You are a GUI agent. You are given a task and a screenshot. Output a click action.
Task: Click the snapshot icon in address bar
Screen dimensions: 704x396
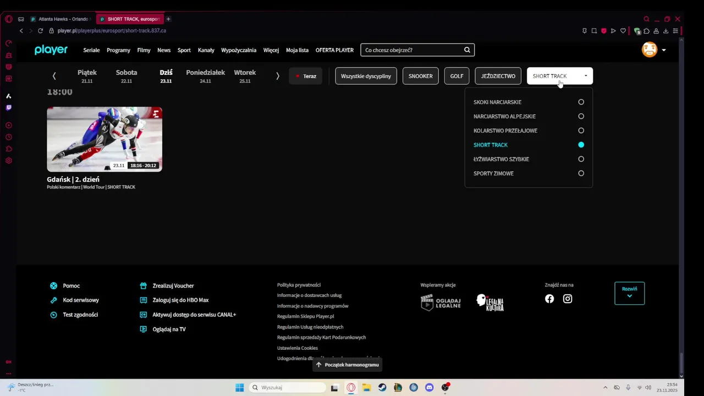pyautogui.click(x=594, y=31)
